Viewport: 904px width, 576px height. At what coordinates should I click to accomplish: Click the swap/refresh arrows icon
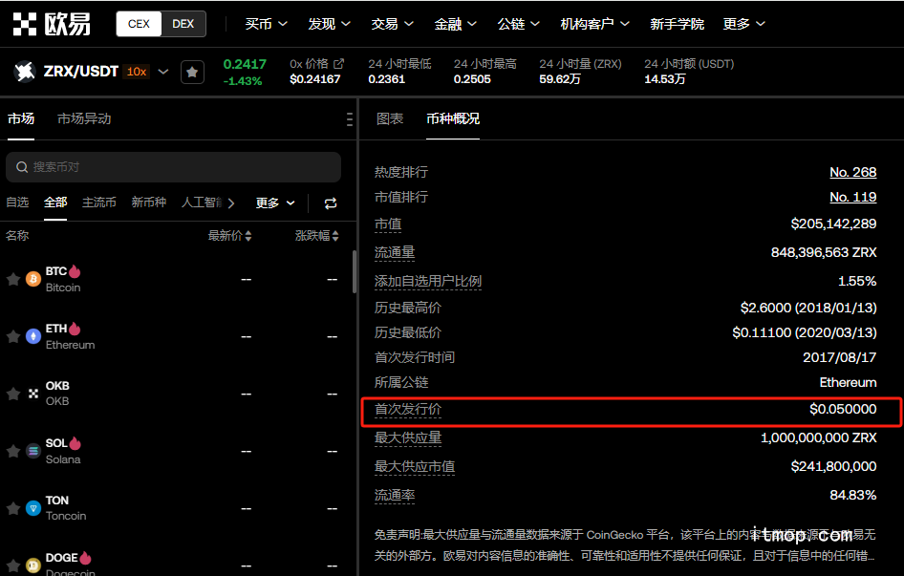(x=331, y=203)
